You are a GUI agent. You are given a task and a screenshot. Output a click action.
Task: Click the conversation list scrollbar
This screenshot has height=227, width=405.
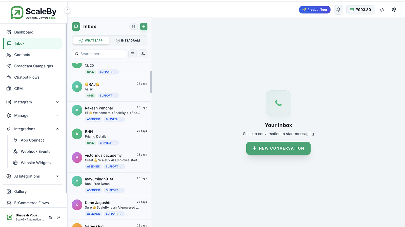151,82
